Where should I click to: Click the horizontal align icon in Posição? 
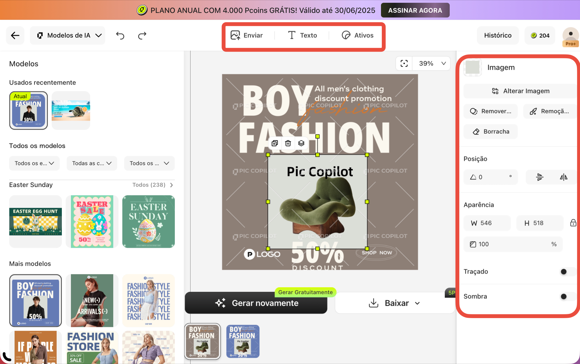[540, 177]
